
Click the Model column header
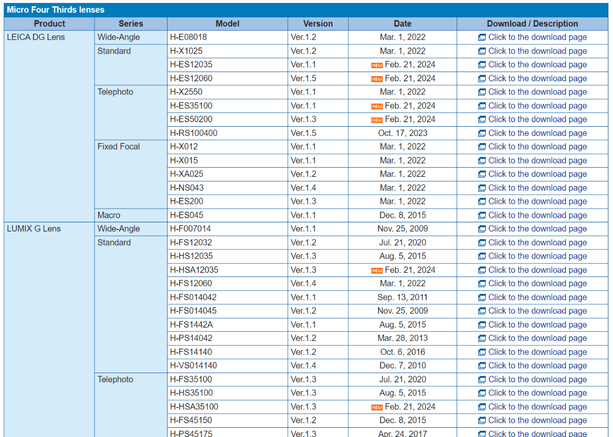(x=227, y=24)
